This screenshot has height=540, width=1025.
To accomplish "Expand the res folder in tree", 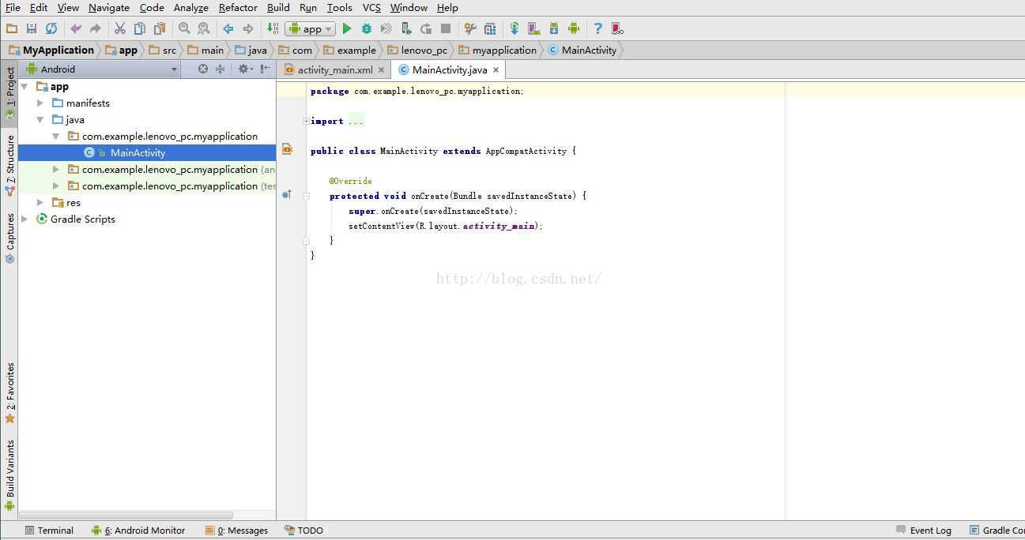I will (40, 203).
